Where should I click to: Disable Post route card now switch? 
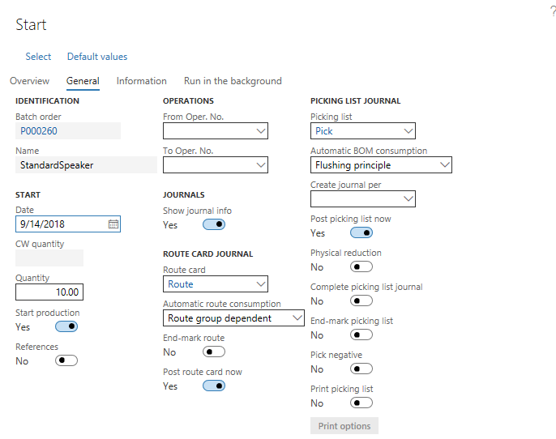(x=214, y=386)
